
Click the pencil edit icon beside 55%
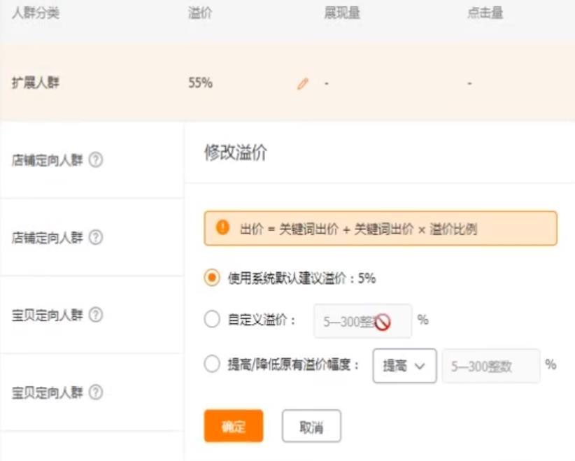[x=302, y=84]
